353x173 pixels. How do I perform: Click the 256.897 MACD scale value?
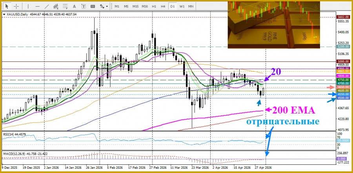coord(343,153)
